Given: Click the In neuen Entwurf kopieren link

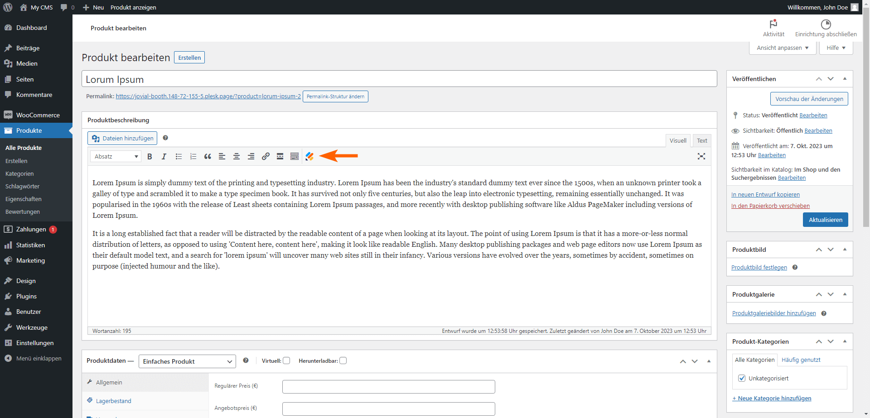Looking at the screenshot, I should (765, 195).
